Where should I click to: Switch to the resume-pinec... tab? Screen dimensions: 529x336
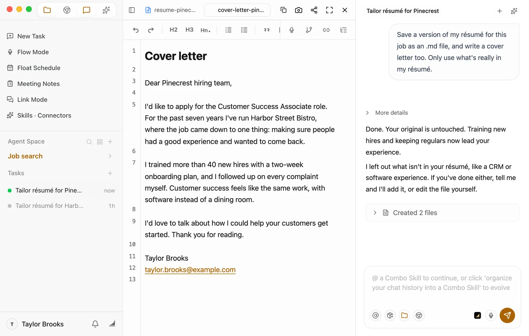[x=171, y=10]
